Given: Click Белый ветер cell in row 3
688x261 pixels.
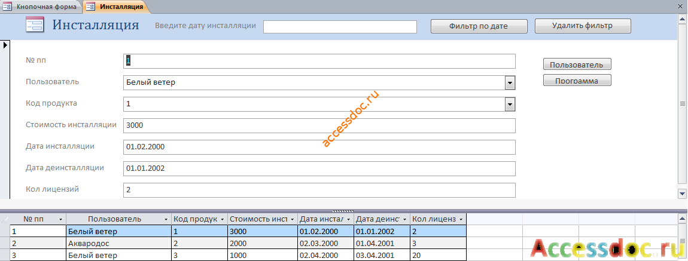Looking at the screenshot, I should 118,255.
